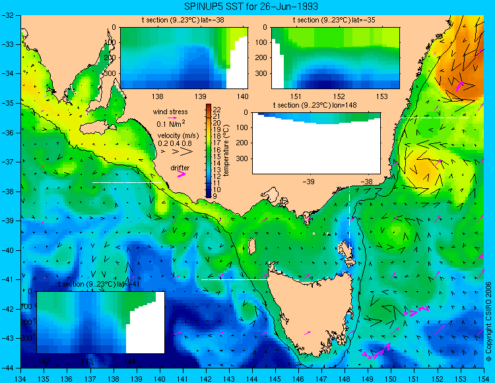
Task: Open the lon=148 temperature section plot
Action: pos(317,143)
